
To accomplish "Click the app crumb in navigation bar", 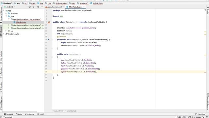I will tap(17, 3).
